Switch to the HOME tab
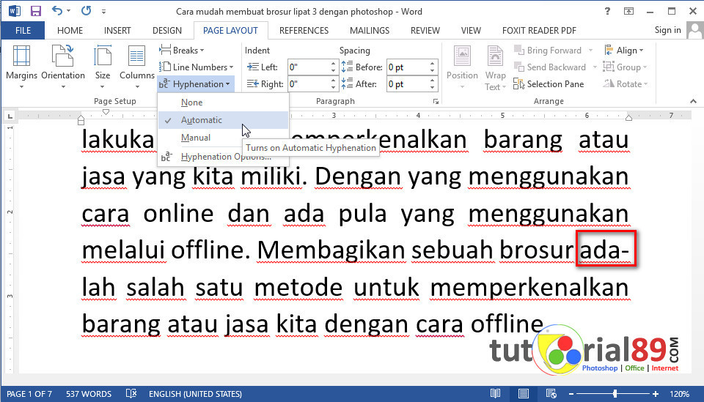 [x=70, y=31]
